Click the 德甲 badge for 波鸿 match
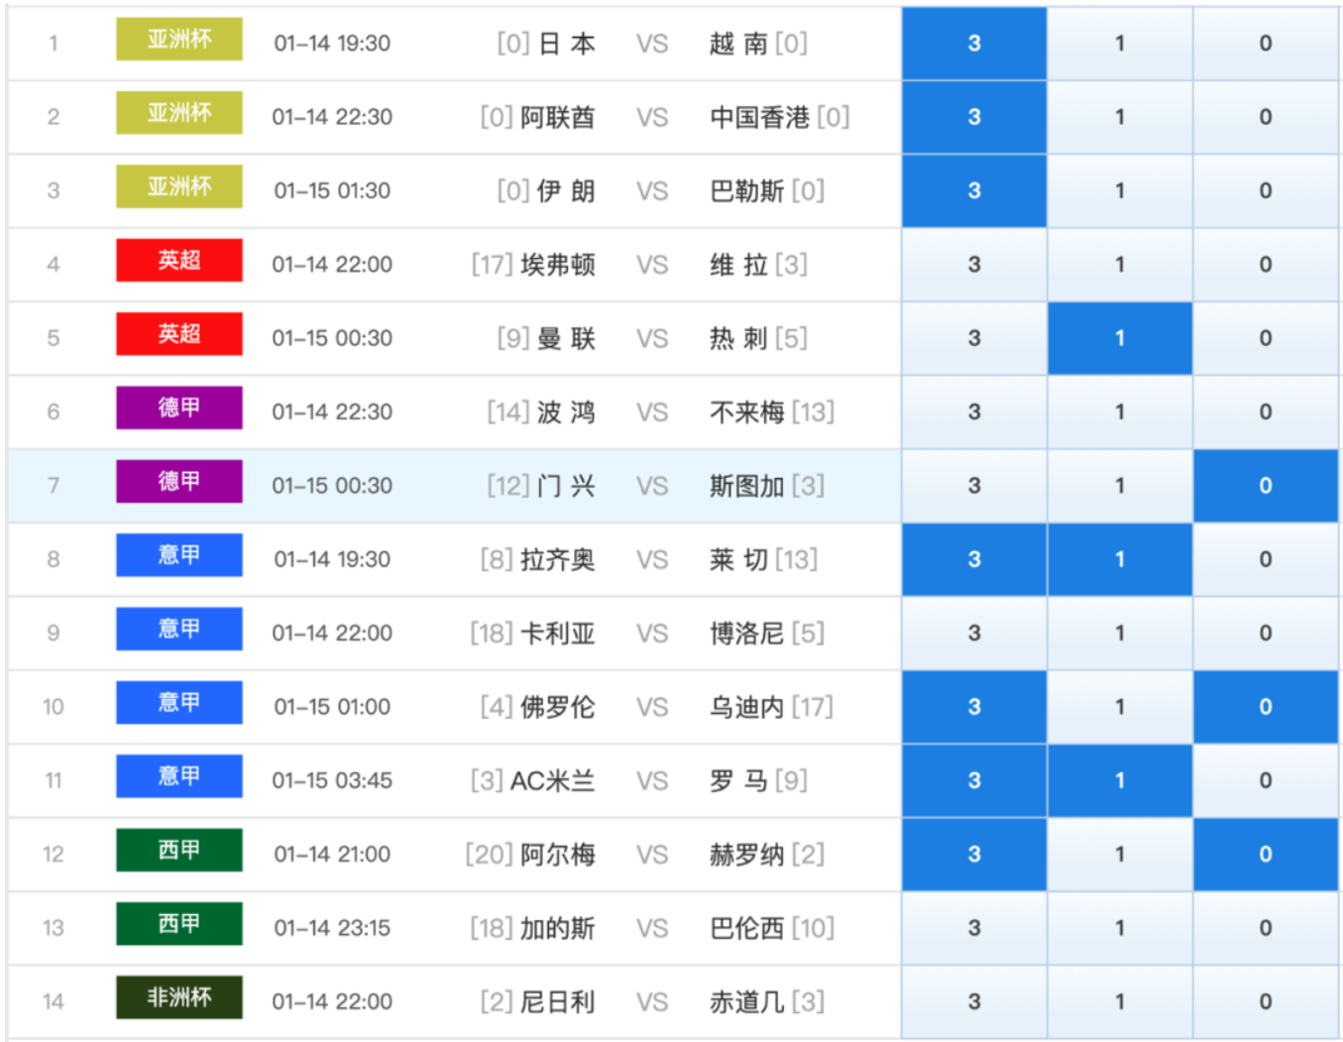 179,407
